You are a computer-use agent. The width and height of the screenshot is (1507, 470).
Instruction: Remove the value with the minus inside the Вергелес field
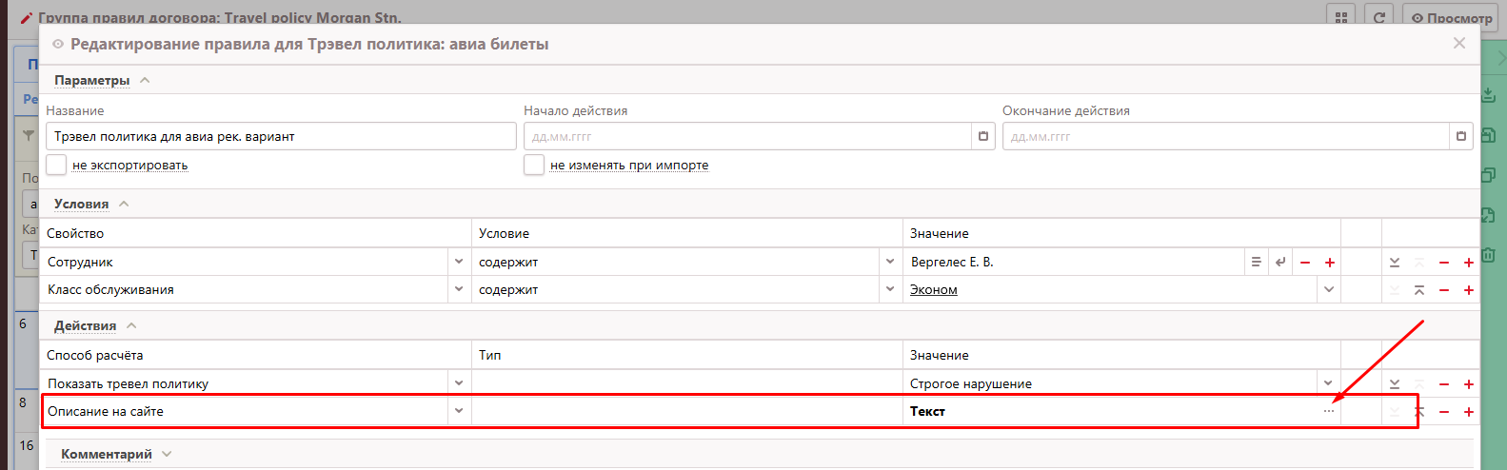[x=1305, y=263]
